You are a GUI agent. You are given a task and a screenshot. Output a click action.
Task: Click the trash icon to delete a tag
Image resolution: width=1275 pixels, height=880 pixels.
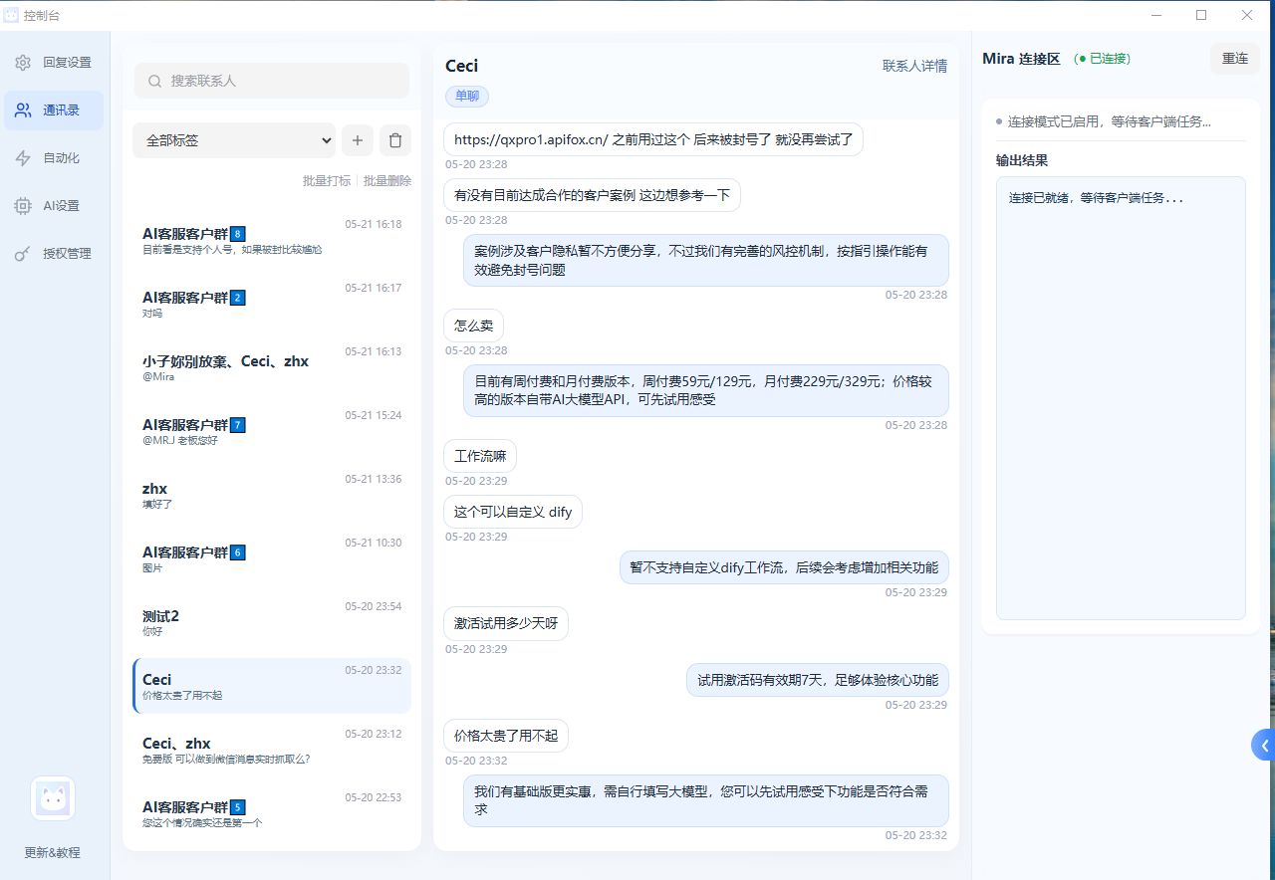[x=395, y=140]
